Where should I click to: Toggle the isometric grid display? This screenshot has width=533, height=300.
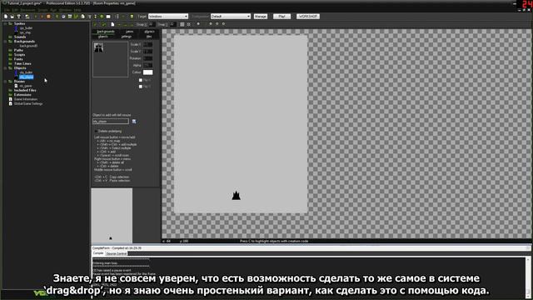[189, 24]
